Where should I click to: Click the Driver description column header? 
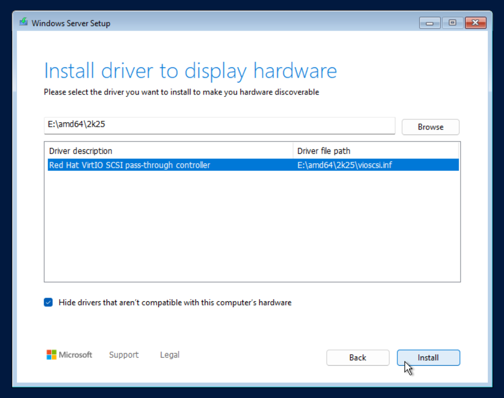(x=81, y=151)
